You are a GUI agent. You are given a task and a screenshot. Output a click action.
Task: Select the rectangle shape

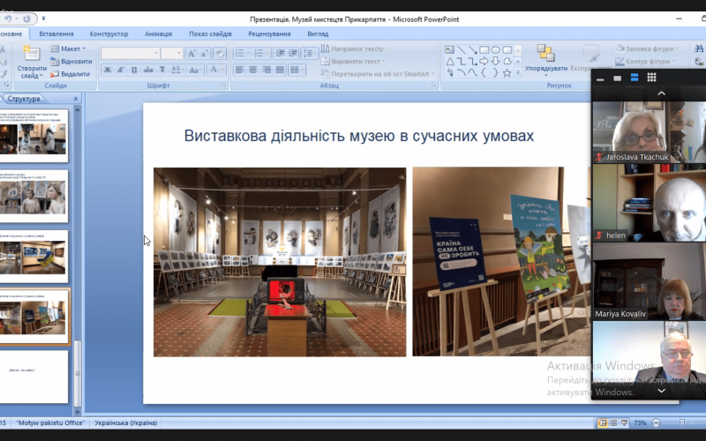(484, 49)
